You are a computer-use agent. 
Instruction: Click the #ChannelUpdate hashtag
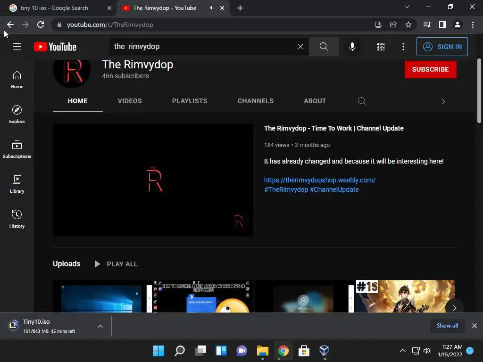334,189
